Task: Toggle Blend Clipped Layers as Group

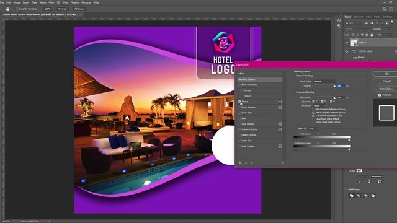Action: coord(313,113)
